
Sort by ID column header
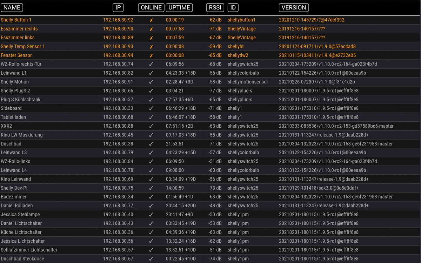pyautogui.click(x=233, y=7)
